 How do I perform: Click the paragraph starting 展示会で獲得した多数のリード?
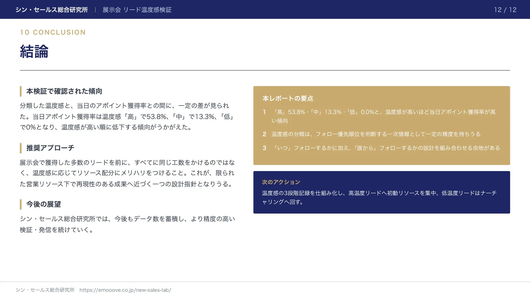point(127,173)
